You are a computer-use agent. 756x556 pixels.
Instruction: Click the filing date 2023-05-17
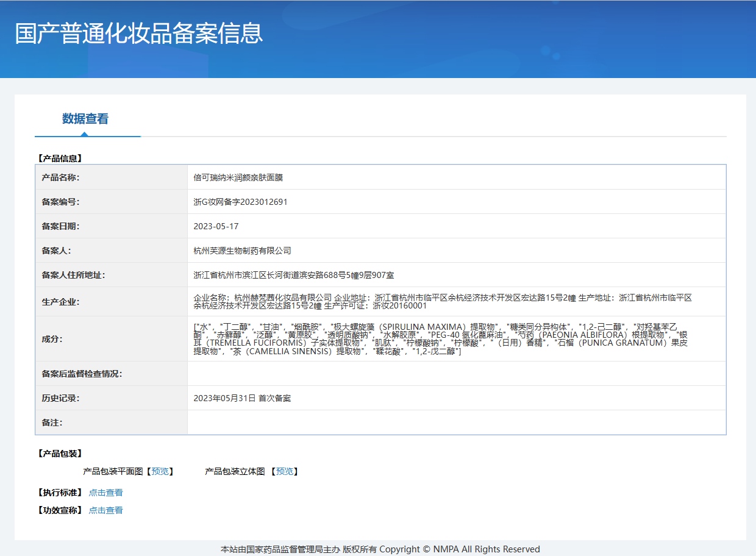[x=216, y=226]
